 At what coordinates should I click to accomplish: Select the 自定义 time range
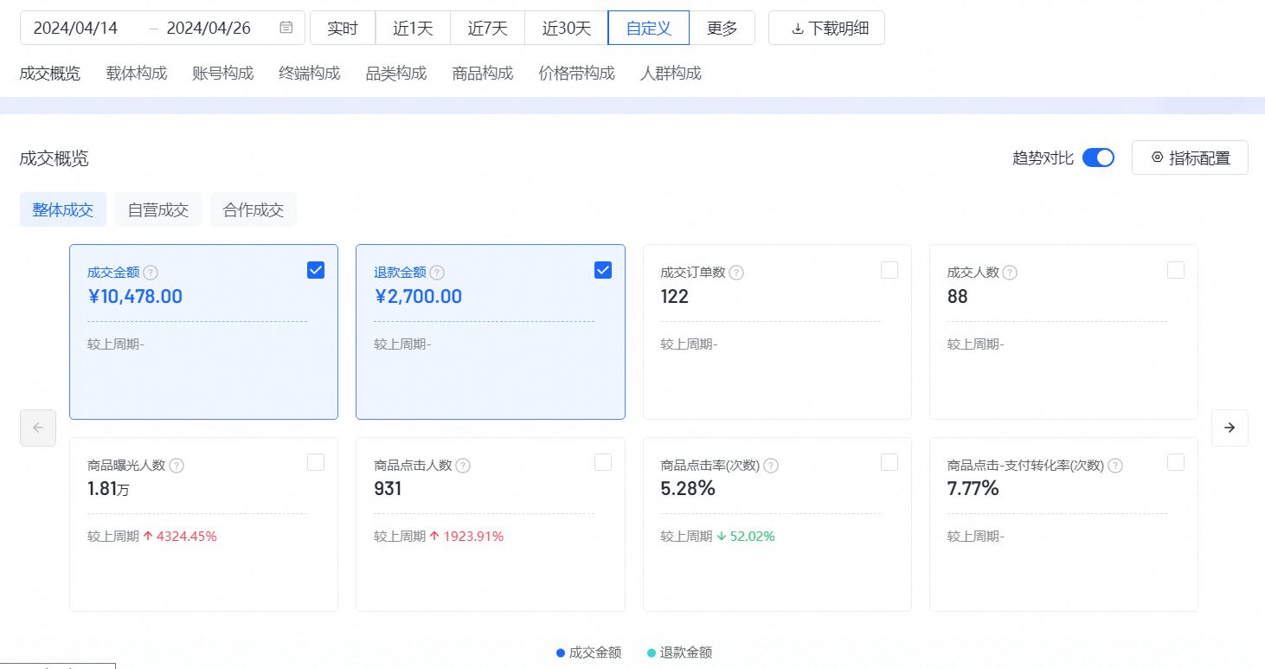(x=649, y=28)
